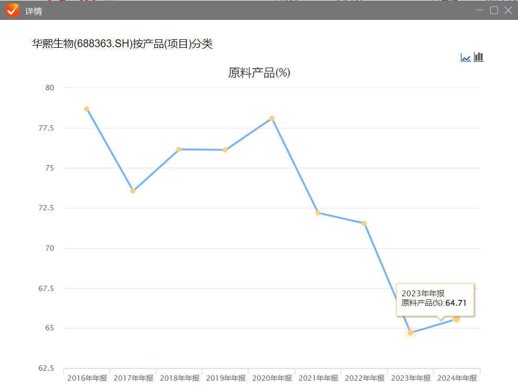Viewport: 518px width, 388px height.
Task: Click the chart title 原料产品(%)
Action: [x=259, y=73]
